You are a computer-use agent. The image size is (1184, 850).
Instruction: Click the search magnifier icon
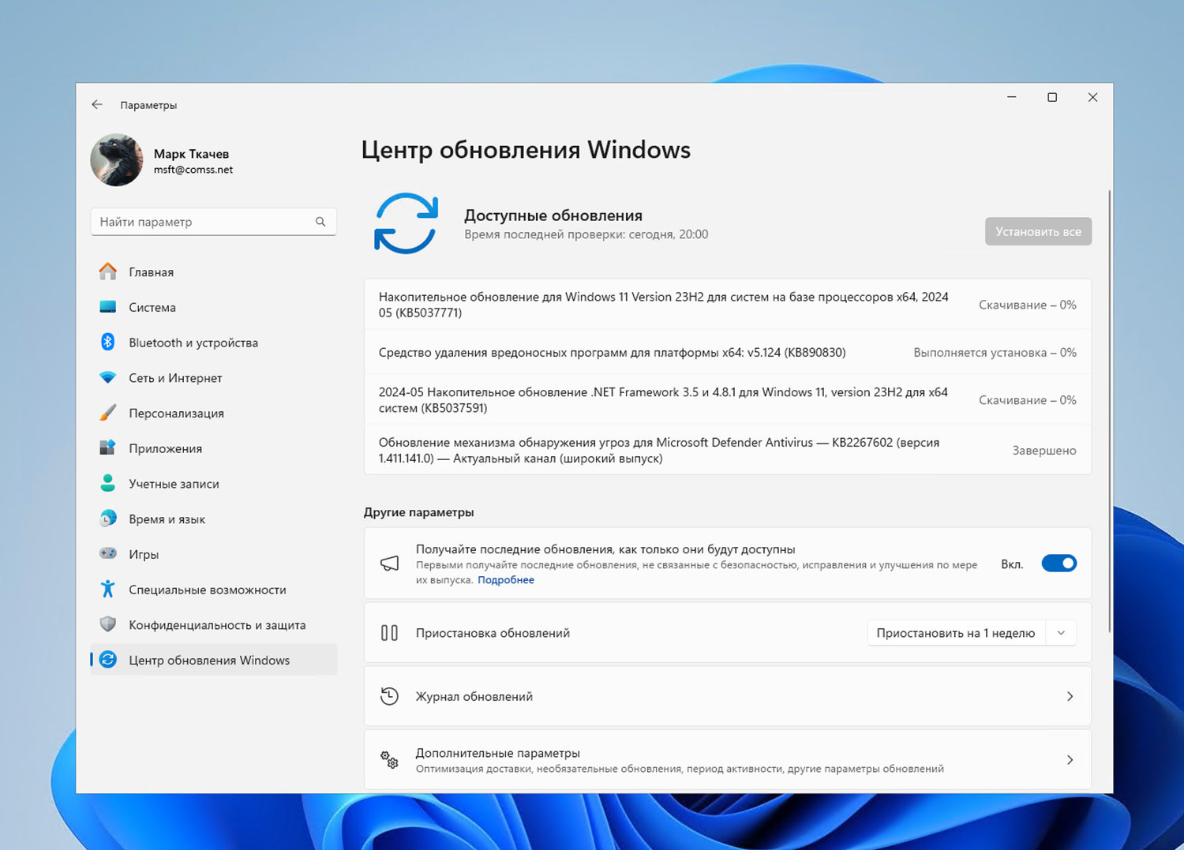(320, 222)
